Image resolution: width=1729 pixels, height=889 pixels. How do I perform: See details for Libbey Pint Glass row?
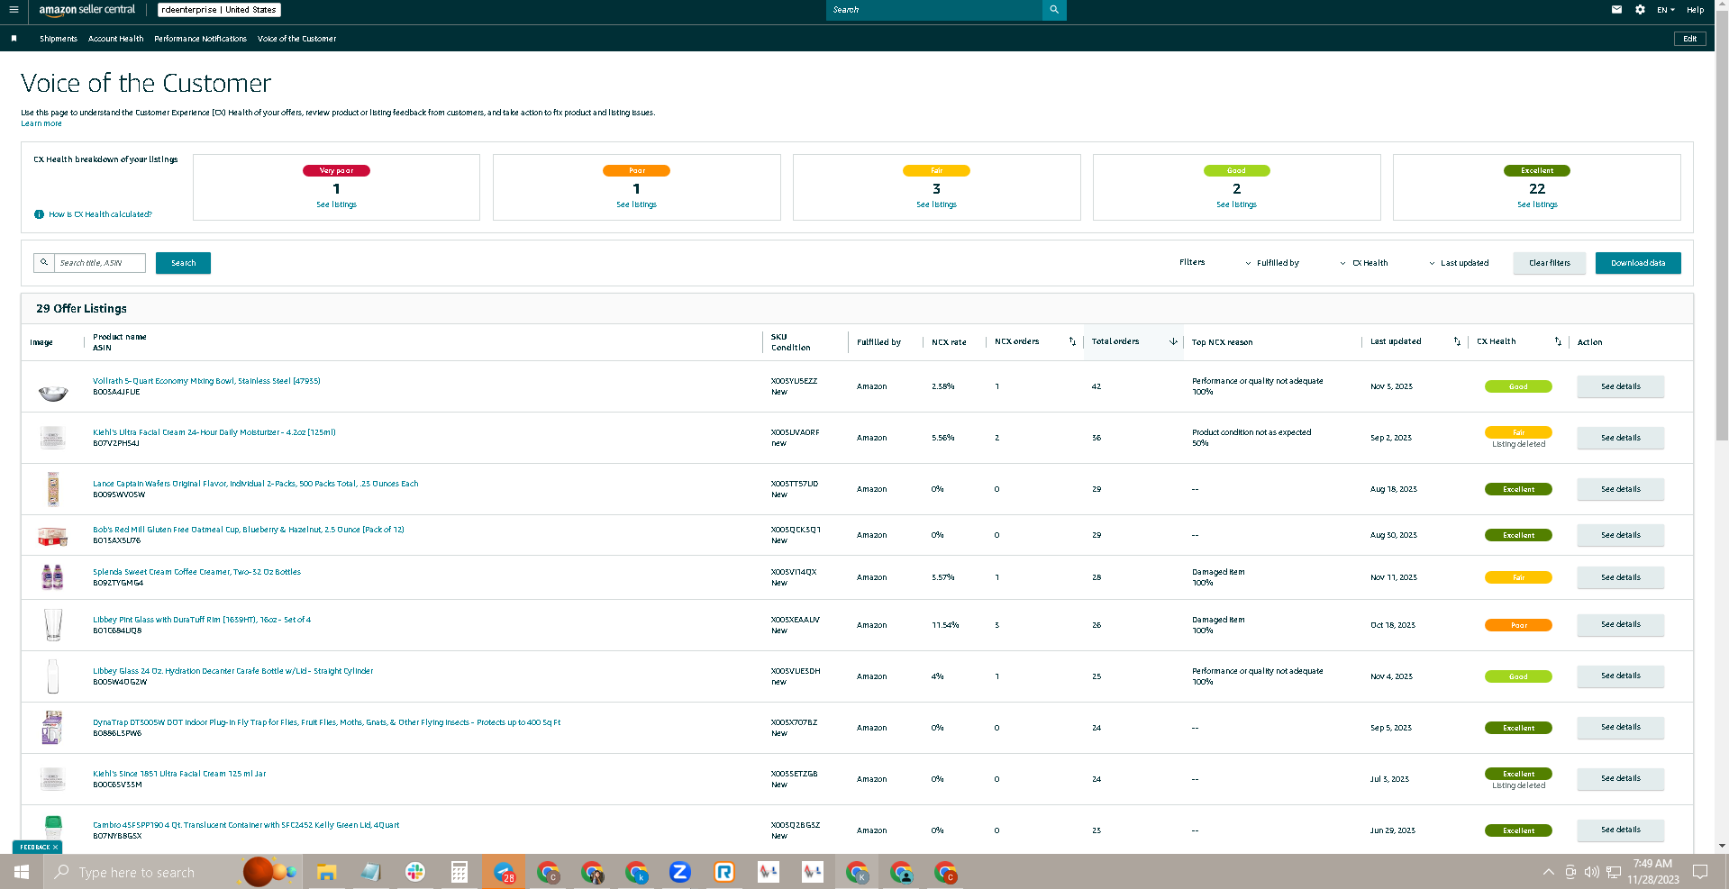[x=1620, y=624]
